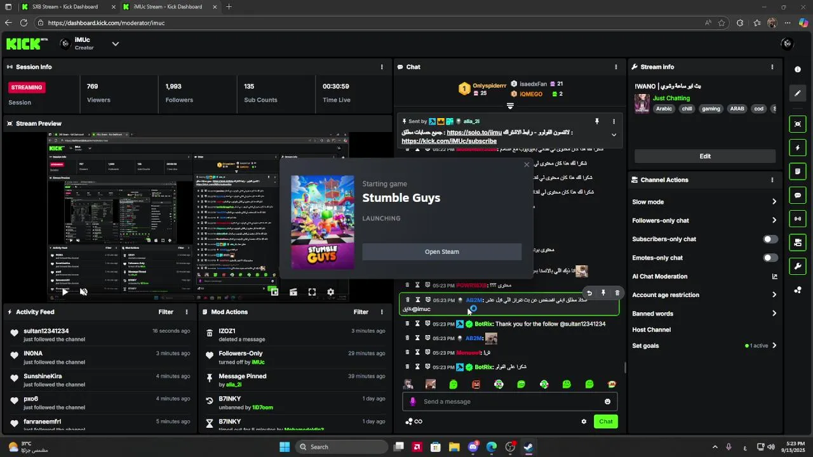Open stream preview settings gear

pyautogui.click(x=330, y=292)
